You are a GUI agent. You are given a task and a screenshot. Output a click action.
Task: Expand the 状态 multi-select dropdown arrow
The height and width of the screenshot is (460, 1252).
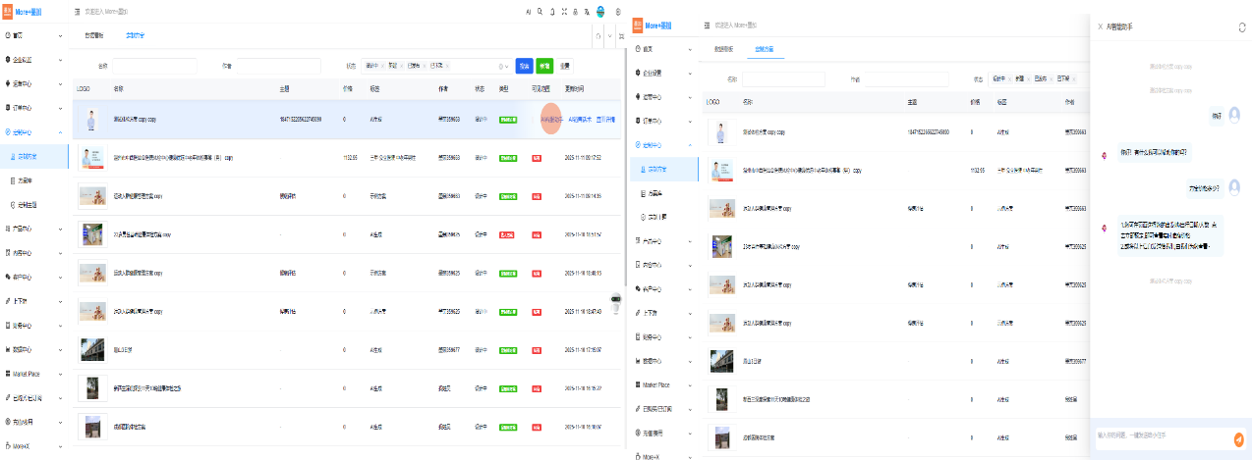(x=507, y=66)
